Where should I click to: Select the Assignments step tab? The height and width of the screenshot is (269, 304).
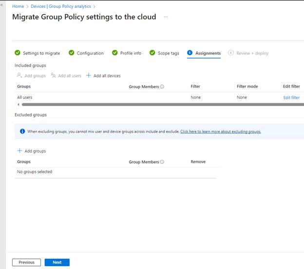(x=208, y=53)
